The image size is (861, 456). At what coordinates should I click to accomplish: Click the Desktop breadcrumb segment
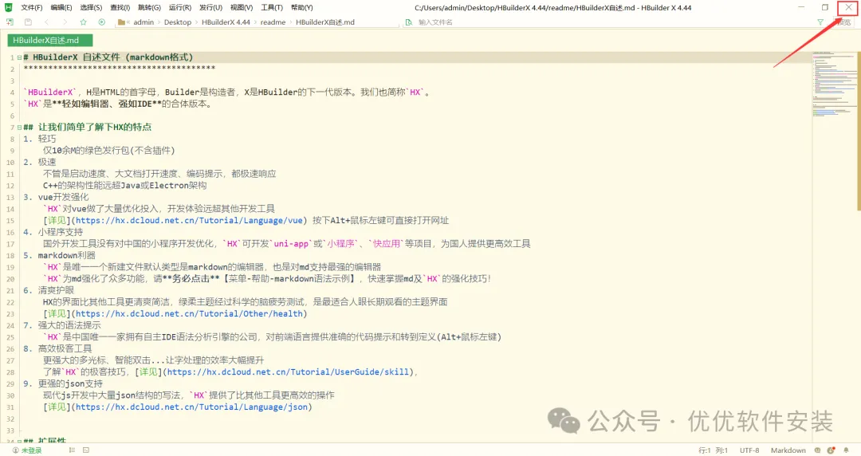(x=177, y=22)
